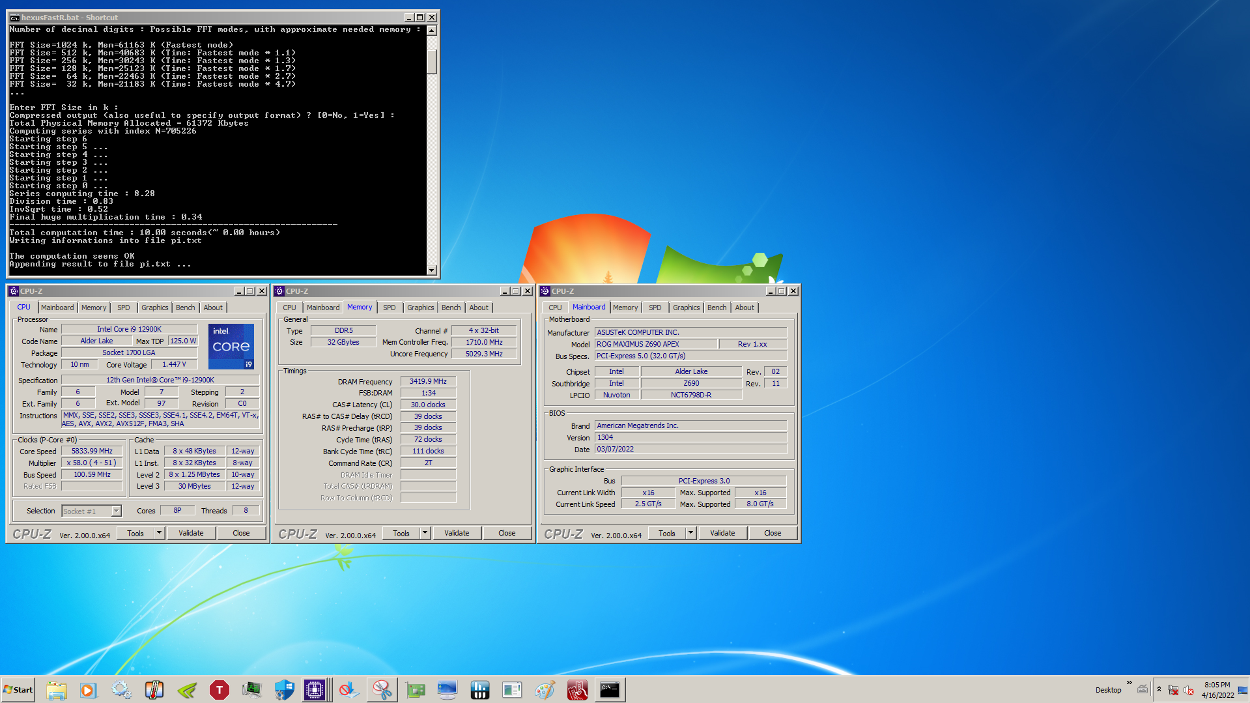Open Graphics tab in the right CPU-Z window
Viewport: 1250px width, 703px height.
(687, 308)
